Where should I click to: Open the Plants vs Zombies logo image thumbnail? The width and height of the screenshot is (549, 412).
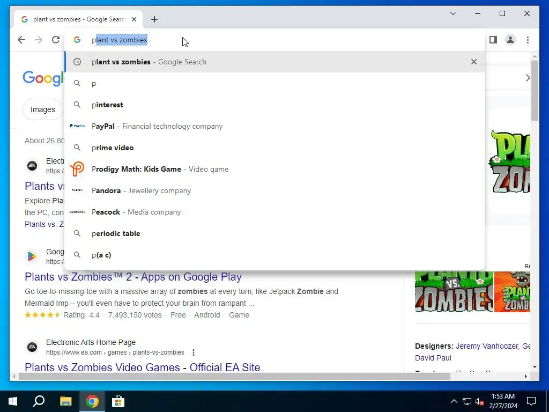[x=454, y=291]
